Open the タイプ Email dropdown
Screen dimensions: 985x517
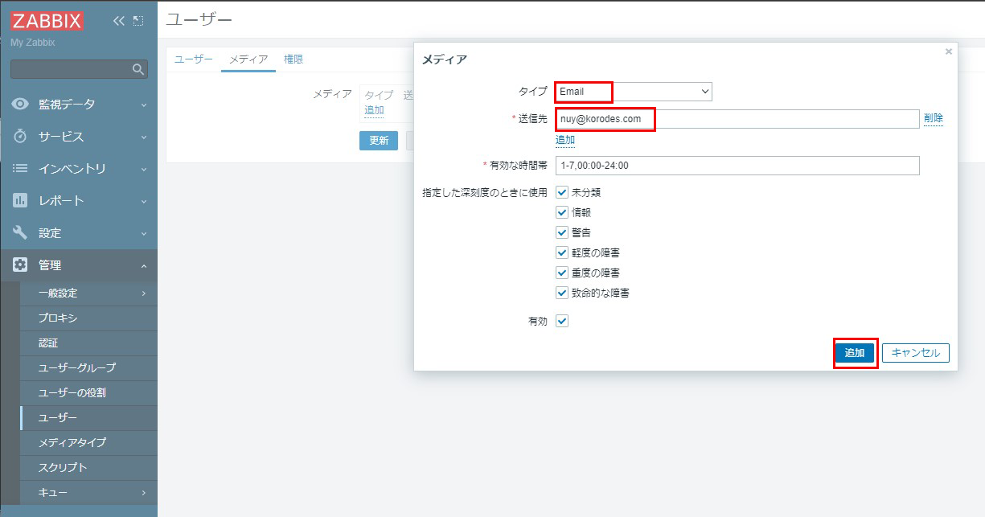634,92
